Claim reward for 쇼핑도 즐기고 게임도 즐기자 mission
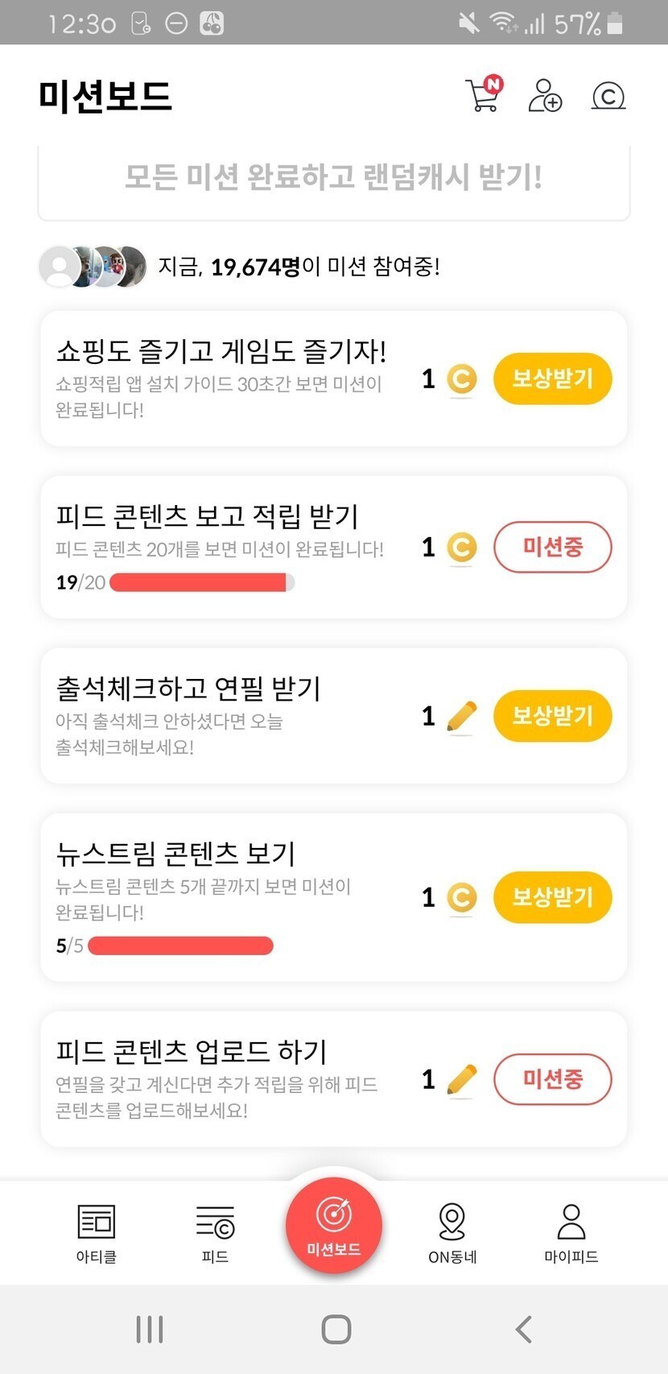This screenshot has height=1374, width=668. [x=552, y=379]
